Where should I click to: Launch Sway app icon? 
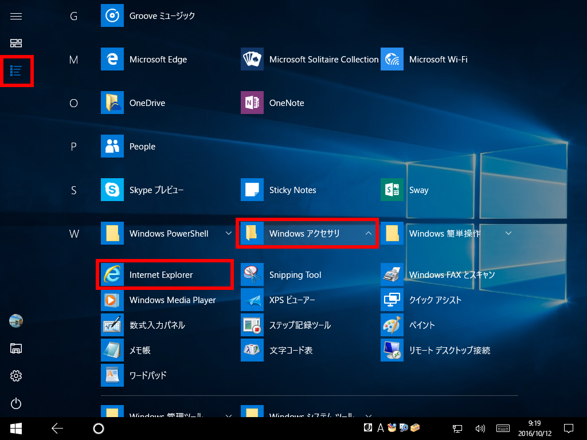coord(392,190)
